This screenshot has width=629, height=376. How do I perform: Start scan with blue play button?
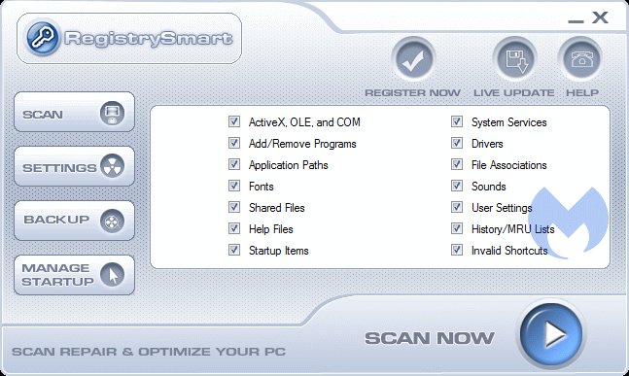tap(551, 334)
